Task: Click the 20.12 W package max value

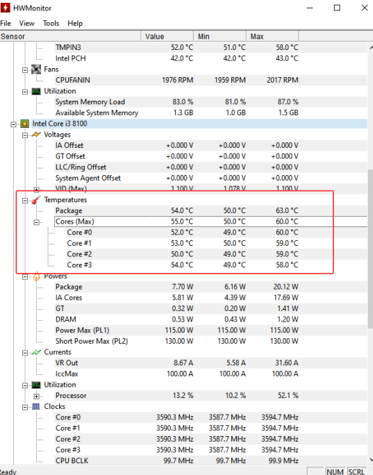Action: 285,287
